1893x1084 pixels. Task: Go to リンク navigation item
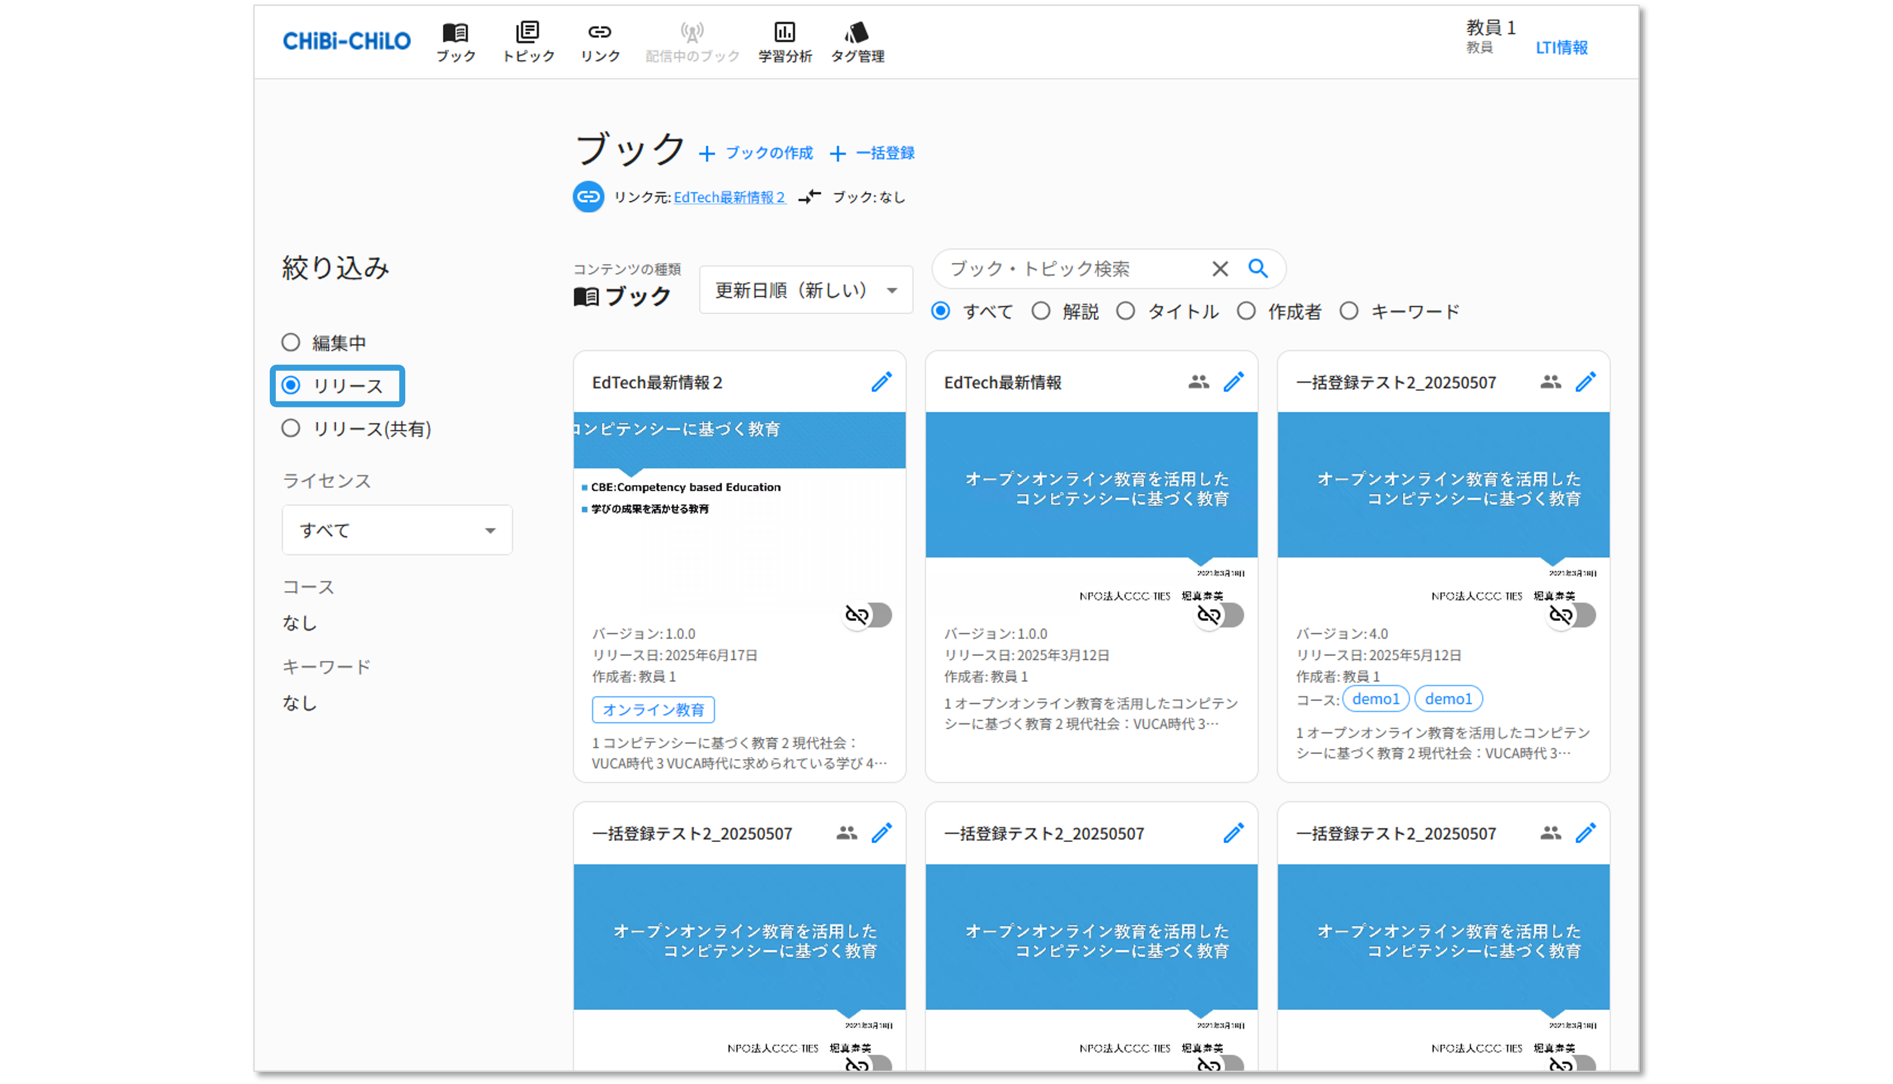599,42
